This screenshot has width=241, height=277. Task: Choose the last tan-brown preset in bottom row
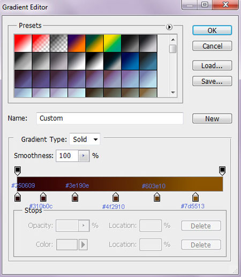[148, 93]
